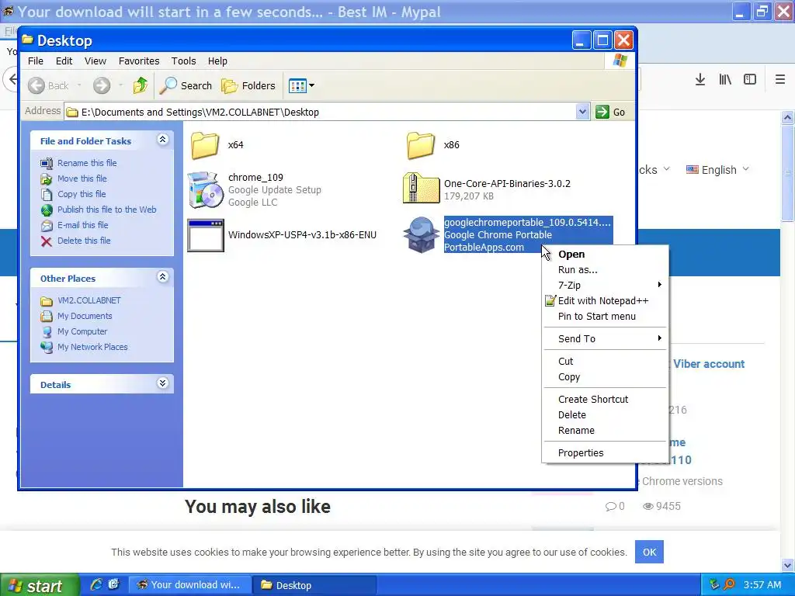Select the x64 folder icon

tap(205, 145)
